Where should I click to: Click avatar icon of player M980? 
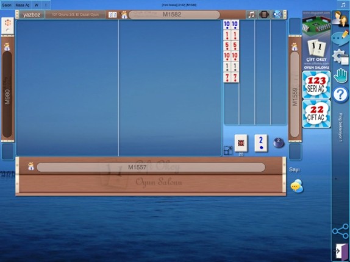7,47
